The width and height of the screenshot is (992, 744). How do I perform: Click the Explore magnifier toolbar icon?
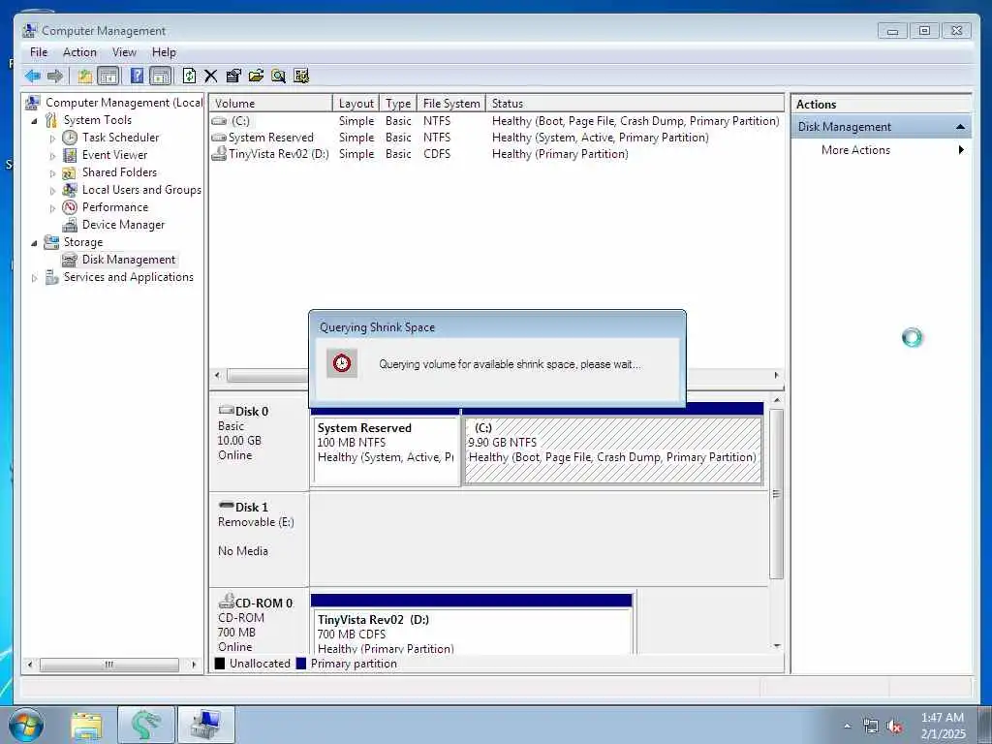[278, 77]
